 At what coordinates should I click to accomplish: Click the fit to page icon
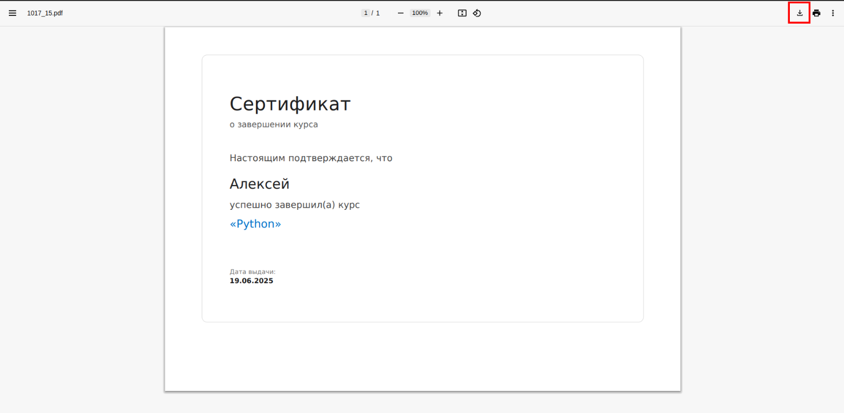tap(462, 13)
